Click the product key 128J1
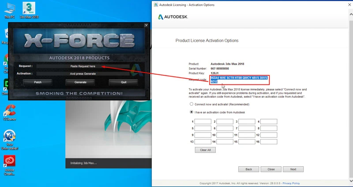 point(214,73)
